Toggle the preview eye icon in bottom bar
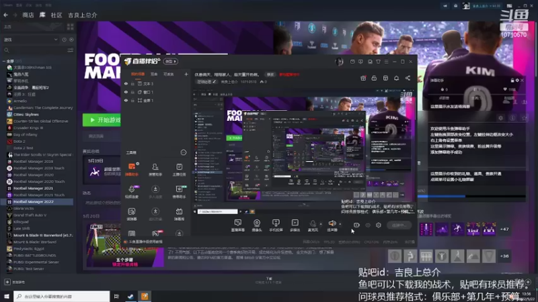Image resolution: width=538 pixels, height=302 pixels. click(368, 225)
